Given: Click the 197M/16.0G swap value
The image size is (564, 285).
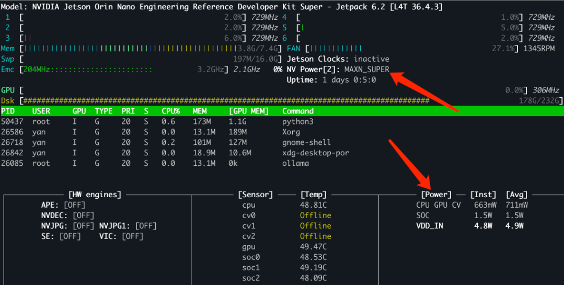Looking at the screenshot, I should click(256, 59).
